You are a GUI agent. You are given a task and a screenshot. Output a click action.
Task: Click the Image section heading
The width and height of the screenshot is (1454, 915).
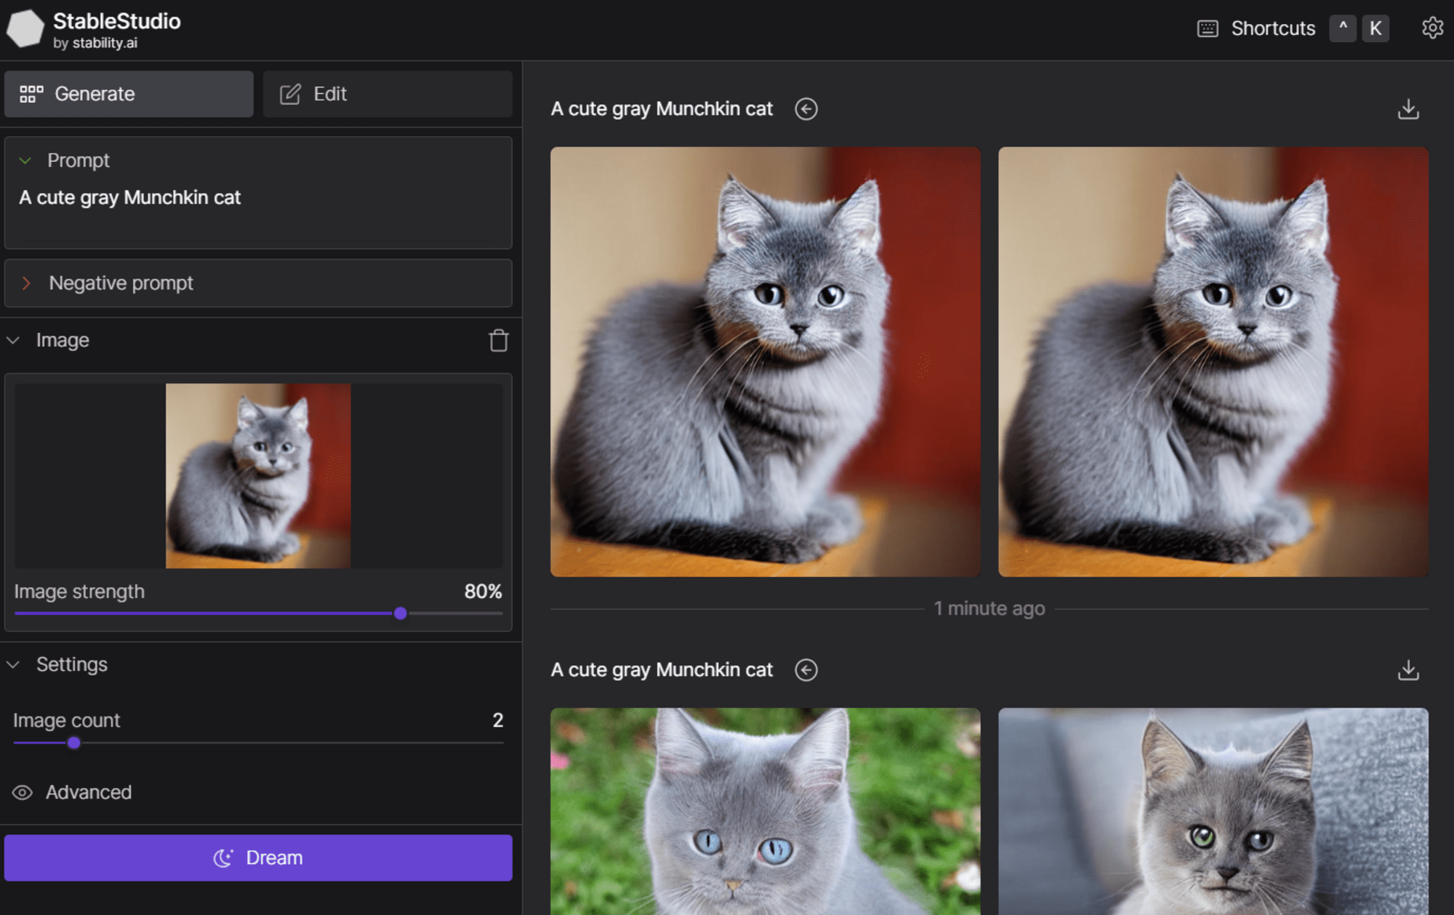(x=63, y=340)
